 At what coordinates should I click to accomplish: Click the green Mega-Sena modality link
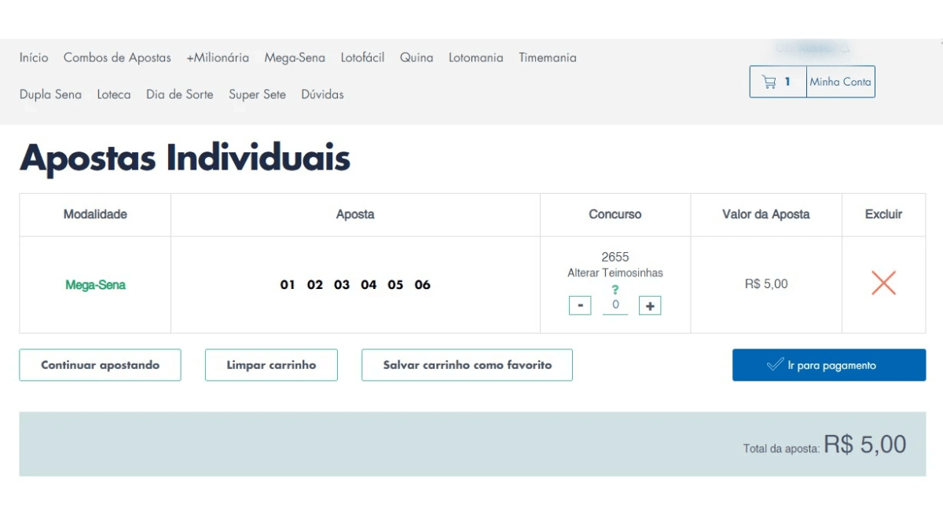tap(95, 285)
